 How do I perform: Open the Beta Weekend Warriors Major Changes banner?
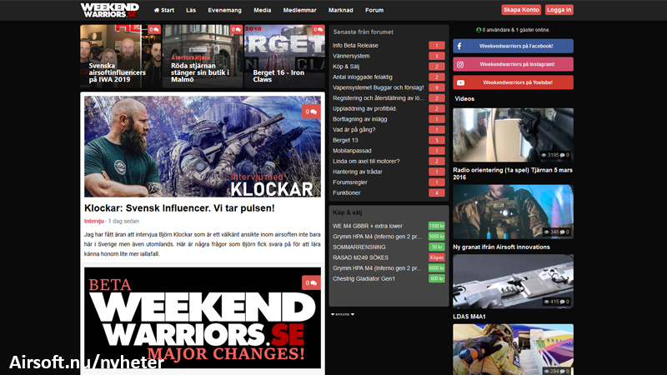coord(203,318)
